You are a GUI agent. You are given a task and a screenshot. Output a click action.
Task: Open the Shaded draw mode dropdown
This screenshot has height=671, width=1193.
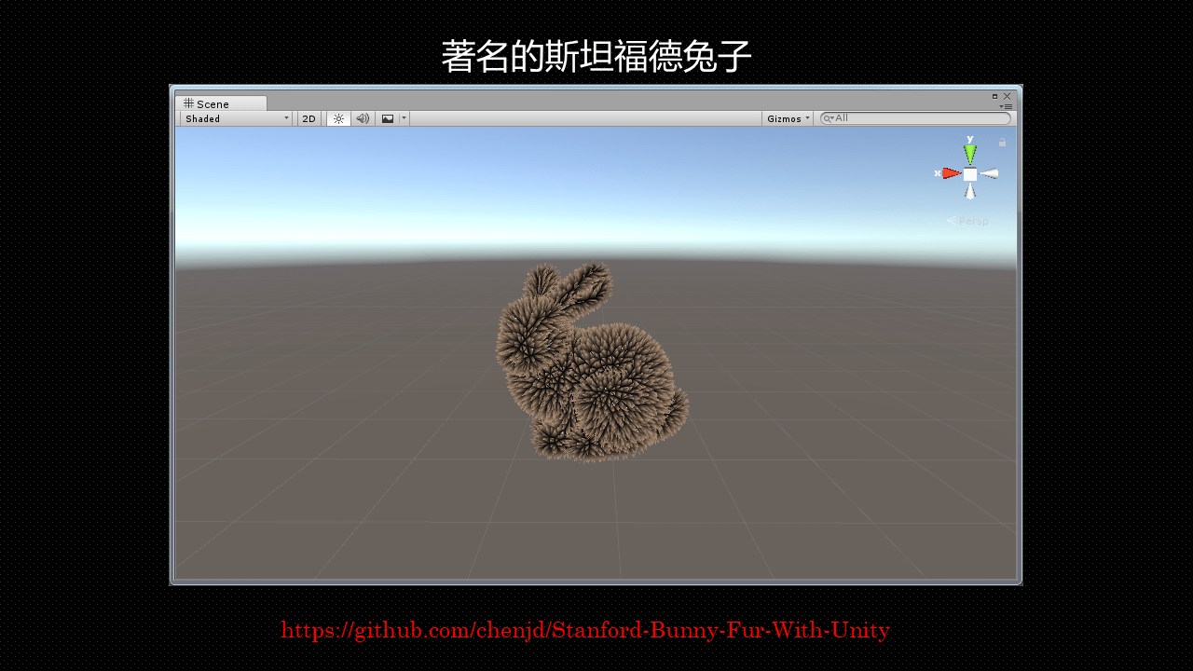(x=236, y=118)
